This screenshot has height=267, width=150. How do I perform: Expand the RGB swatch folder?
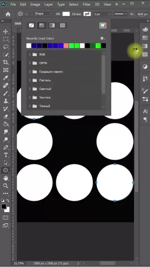tap(30, 54)
